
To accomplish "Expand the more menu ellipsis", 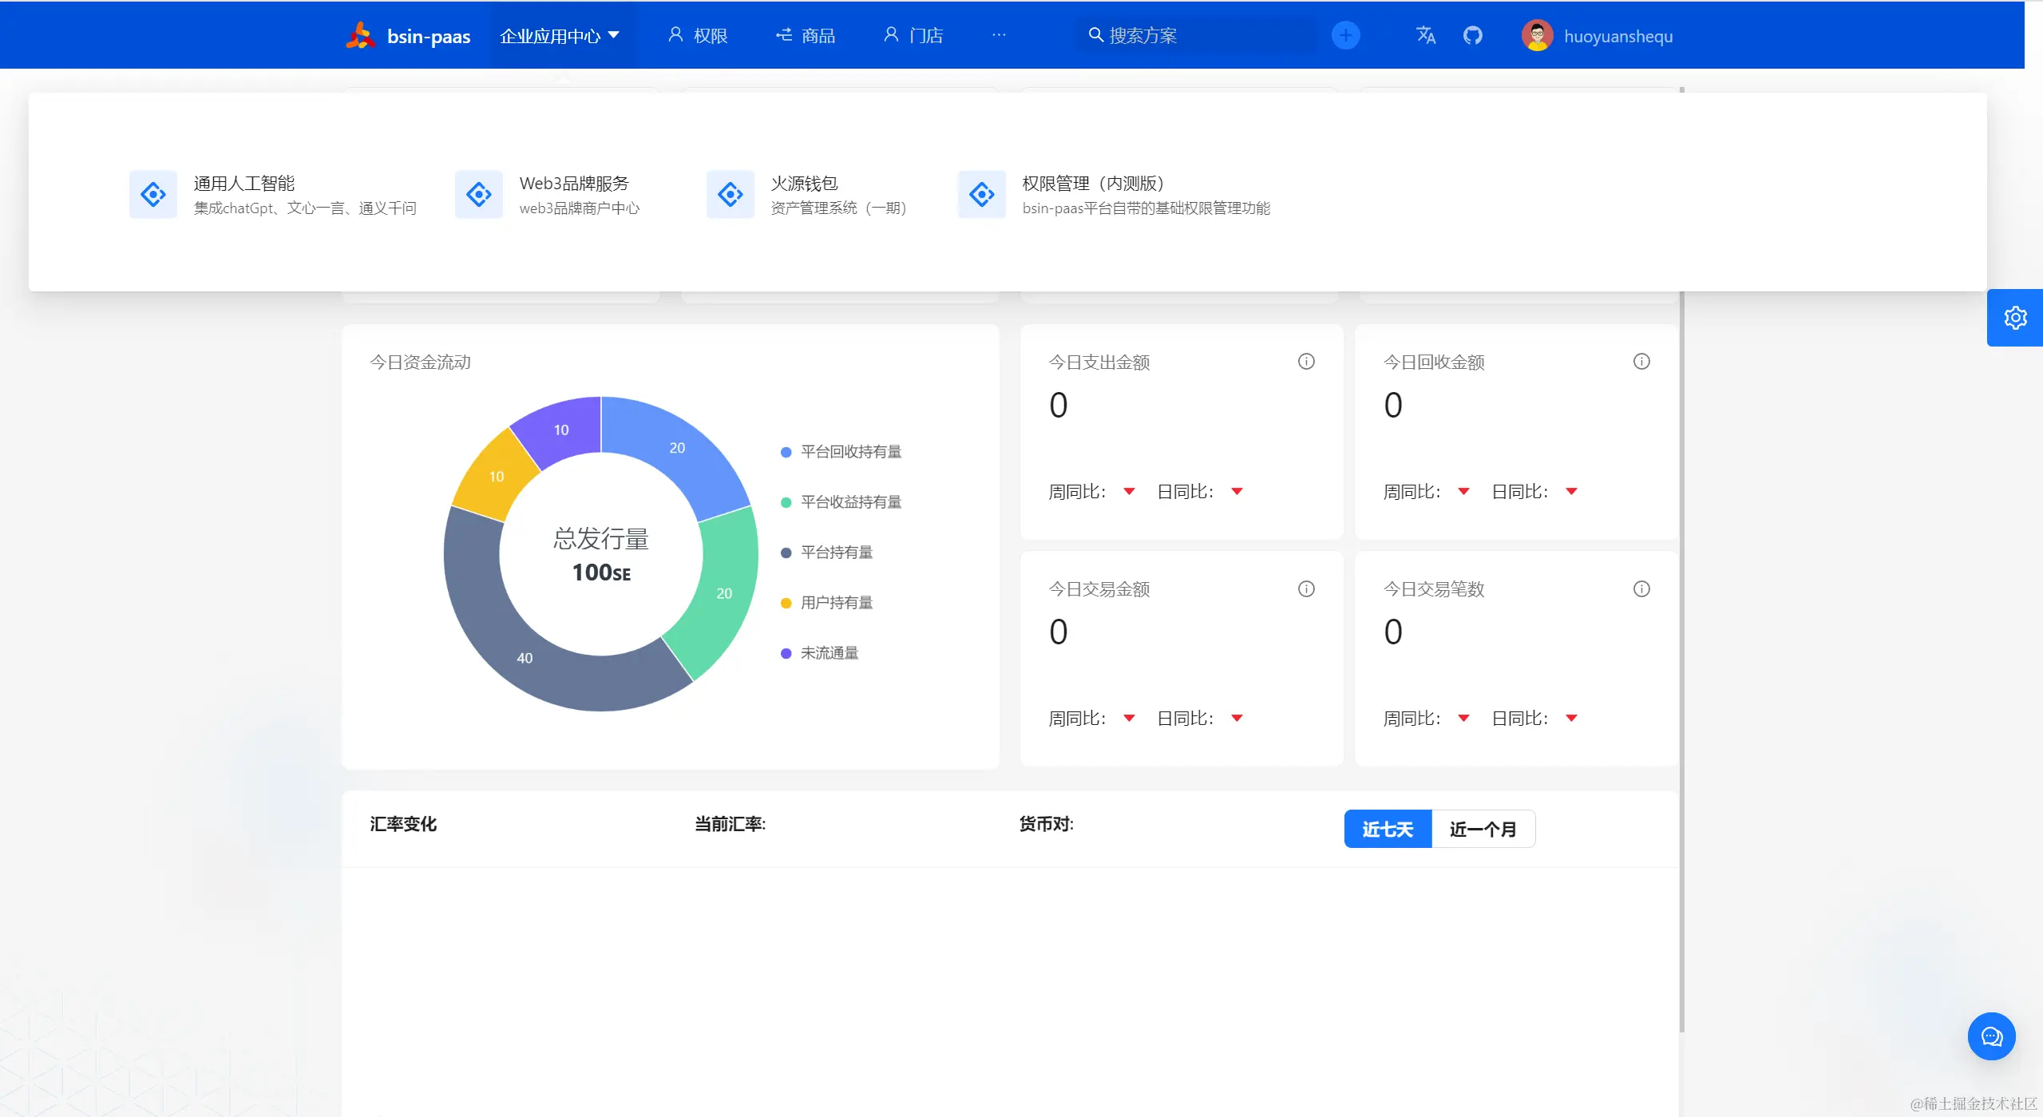I will coord(999,36).
